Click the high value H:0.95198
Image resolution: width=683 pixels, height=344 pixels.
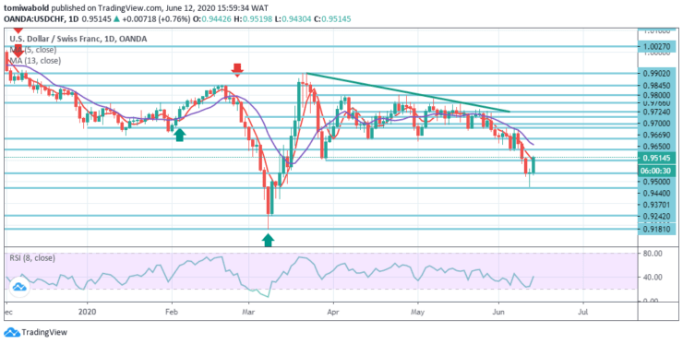(253, 19)
